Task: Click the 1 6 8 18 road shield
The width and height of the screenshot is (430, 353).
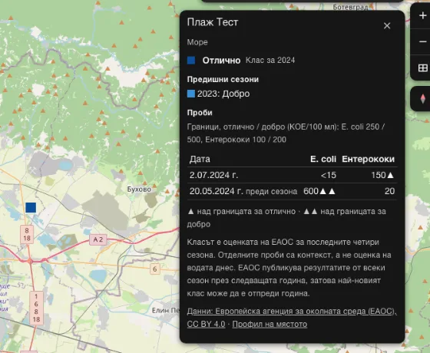Action: click(36, 308)
